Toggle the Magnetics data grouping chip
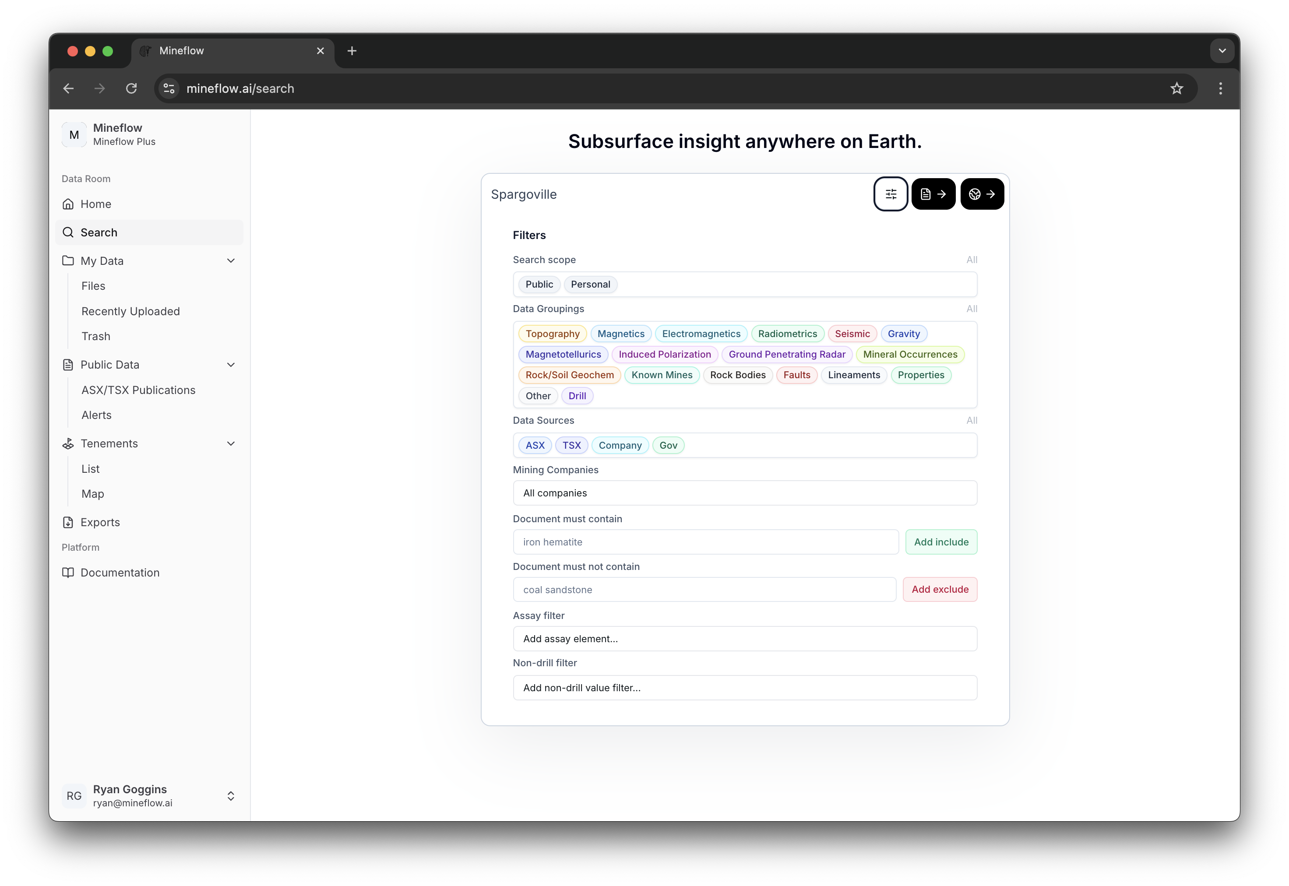 point(620,334)
